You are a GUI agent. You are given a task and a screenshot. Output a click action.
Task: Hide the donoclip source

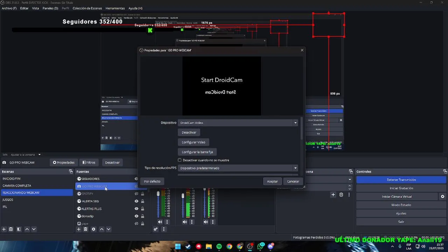(136, 216)
